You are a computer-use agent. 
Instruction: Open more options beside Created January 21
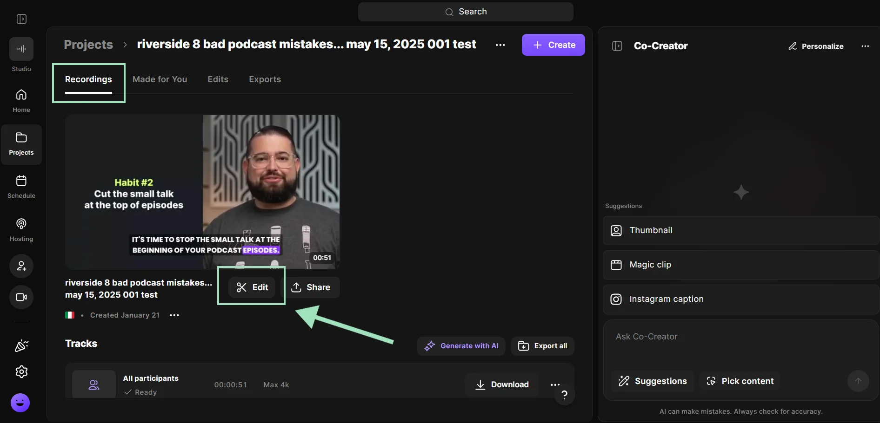point(174,315)
